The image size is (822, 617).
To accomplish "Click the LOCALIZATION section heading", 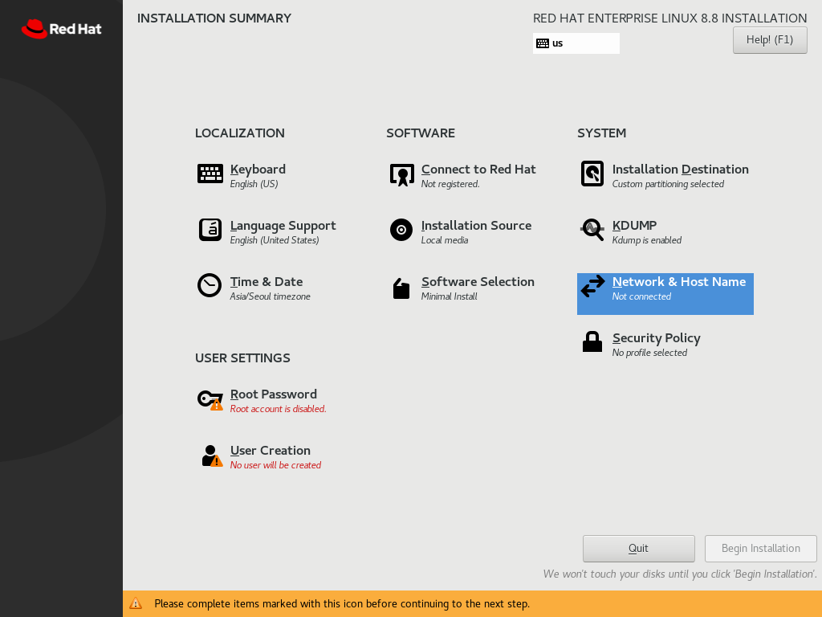I will click(x=240, y=133).
